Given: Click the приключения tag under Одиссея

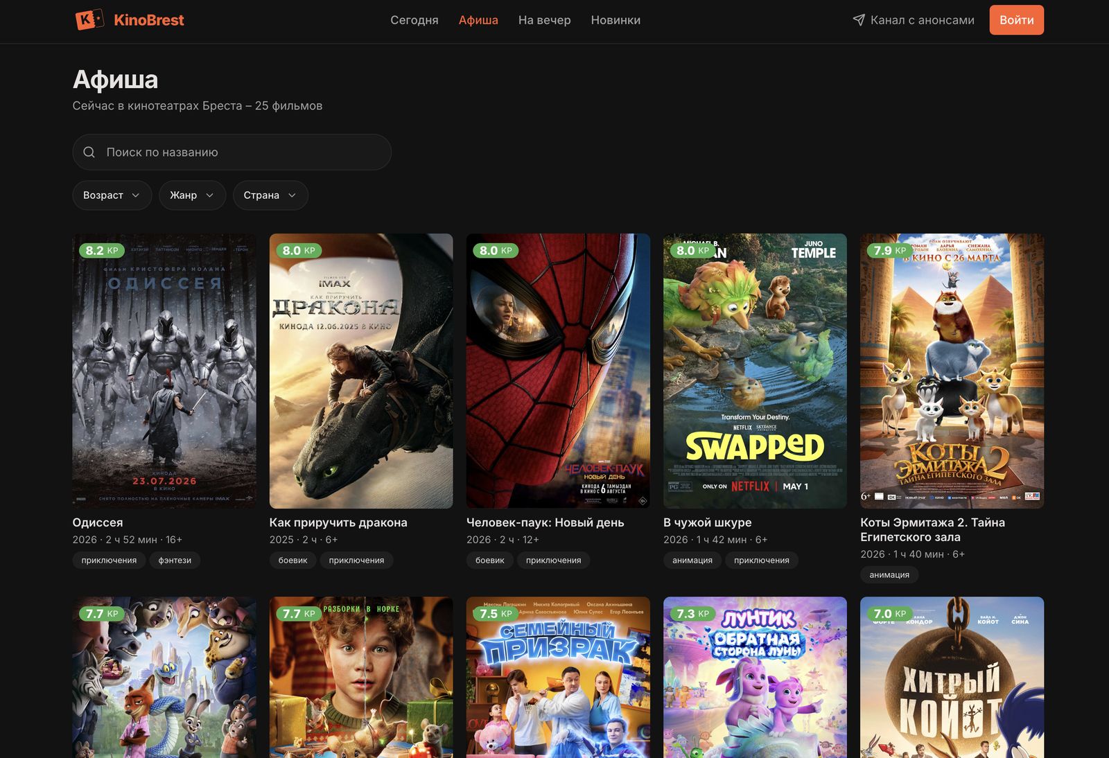Looking at the screenshot, I should 109,560.
